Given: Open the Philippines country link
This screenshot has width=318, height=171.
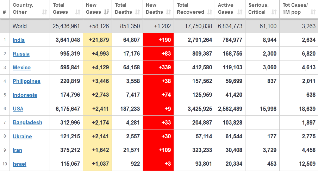Looking at the screenshot, I should coord(26,81).
